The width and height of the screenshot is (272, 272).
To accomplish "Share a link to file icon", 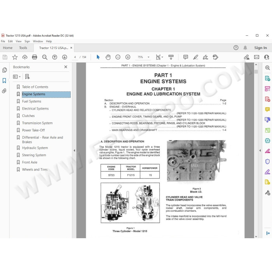I will point(246,57).
